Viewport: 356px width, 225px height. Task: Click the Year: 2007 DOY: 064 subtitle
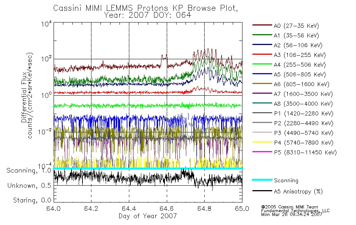point(148,15)
